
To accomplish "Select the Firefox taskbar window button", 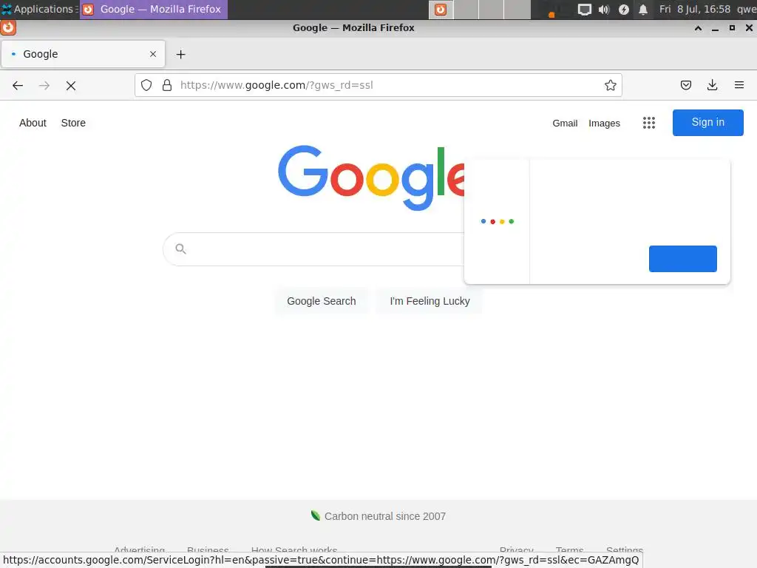I will click(x=153, y=9).
